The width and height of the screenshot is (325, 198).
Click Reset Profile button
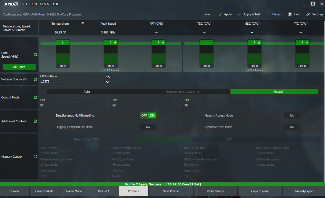click(x=215, y=191)
